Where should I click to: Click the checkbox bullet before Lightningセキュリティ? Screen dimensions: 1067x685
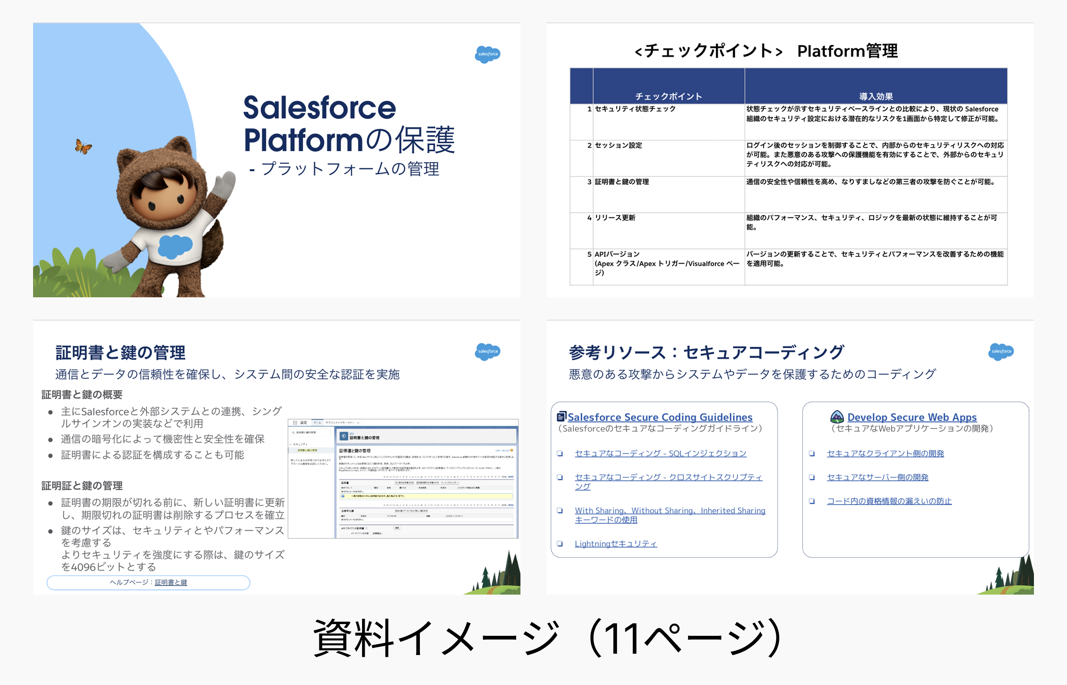pos(560,544)
